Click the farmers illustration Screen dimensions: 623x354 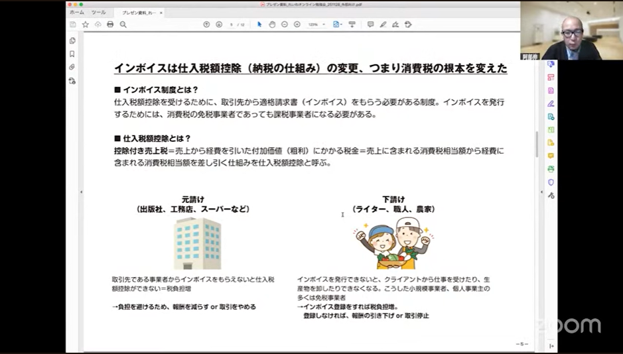click(392, 243)
